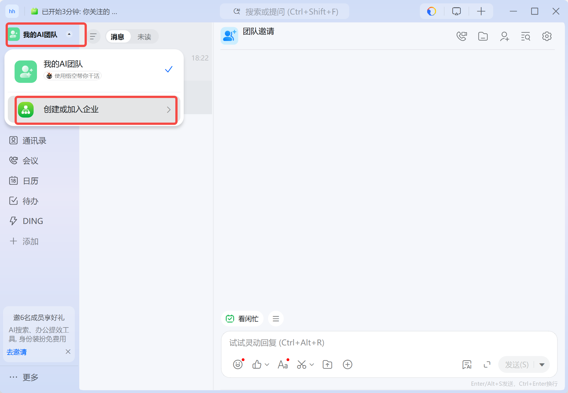Click the upload file icon
The width and height of the screenshot is (568, 393).
click(327, 364)
